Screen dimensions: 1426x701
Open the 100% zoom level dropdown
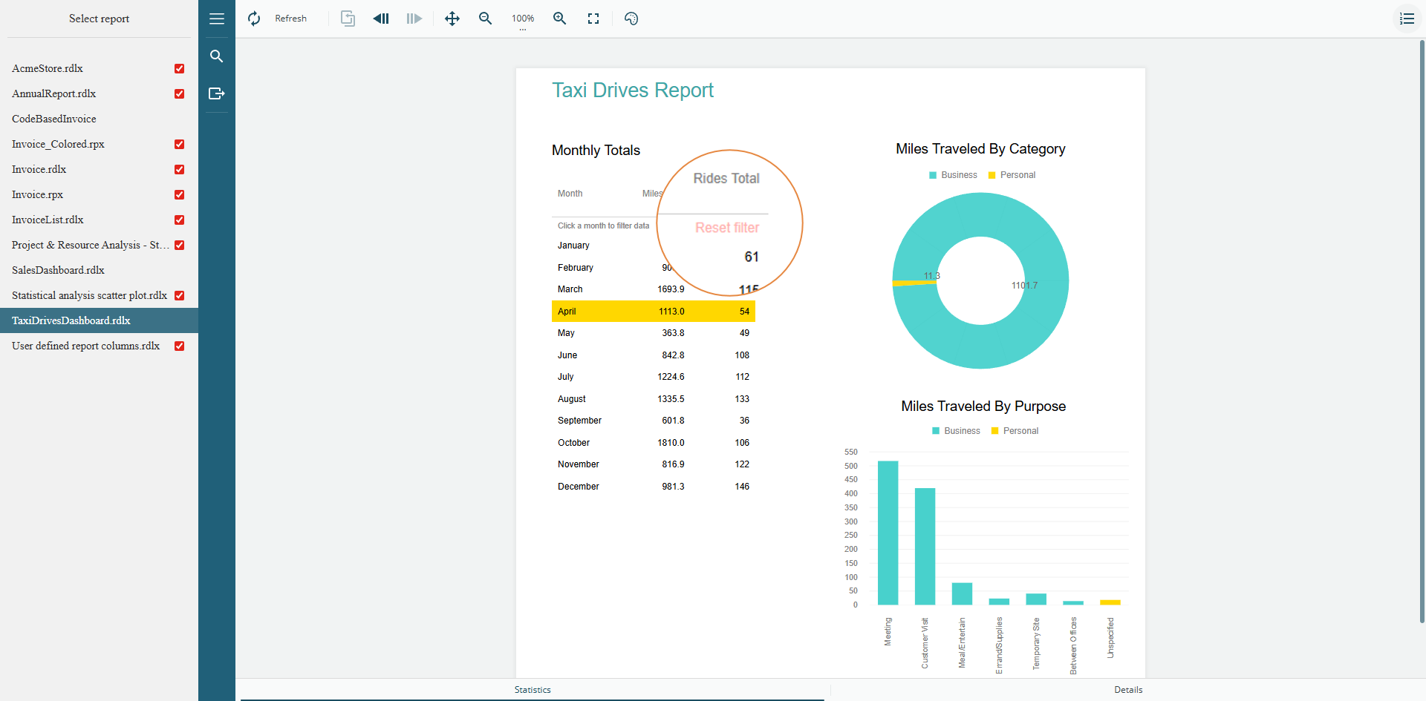(523, 19)
